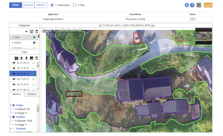Viewport: 223px width, 136px height.
Task: Click the blue bridge color dot in Categories
Action: click(x=34, y=37)
